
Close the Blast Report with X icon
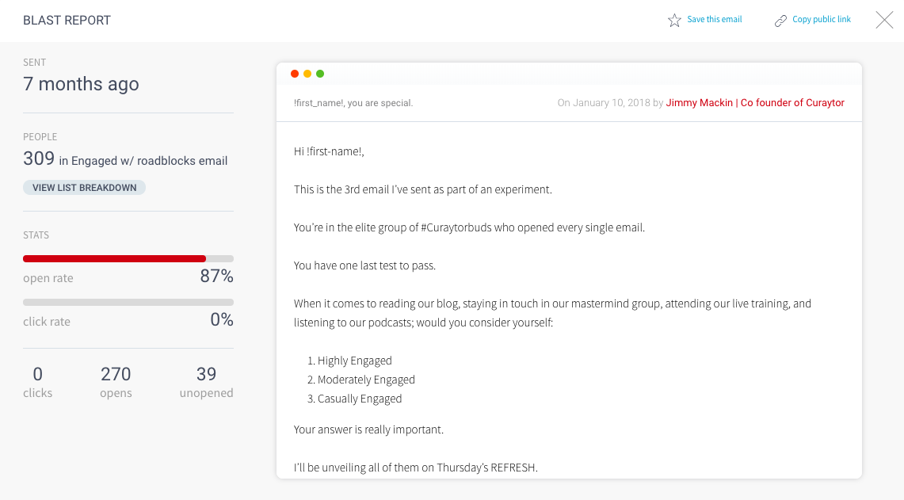pyautogui.click(x=884, y=20)
